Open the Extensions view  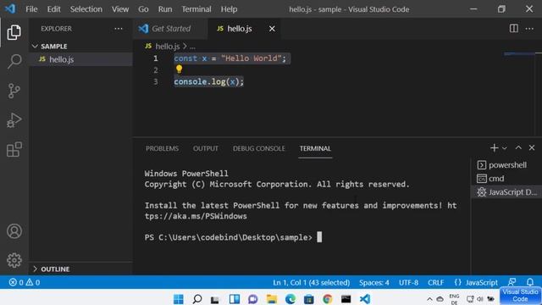click(14, 150)
